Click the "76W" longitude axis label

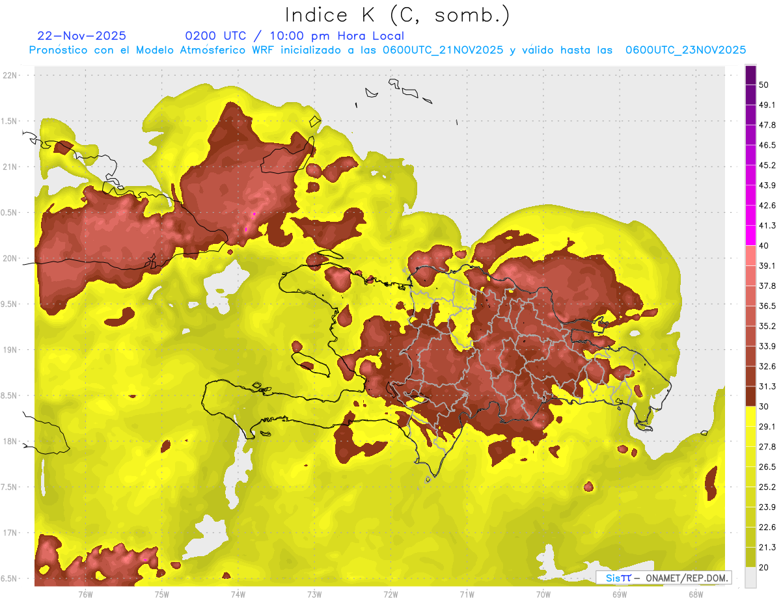pyautogui.click(x=85, y=594)
